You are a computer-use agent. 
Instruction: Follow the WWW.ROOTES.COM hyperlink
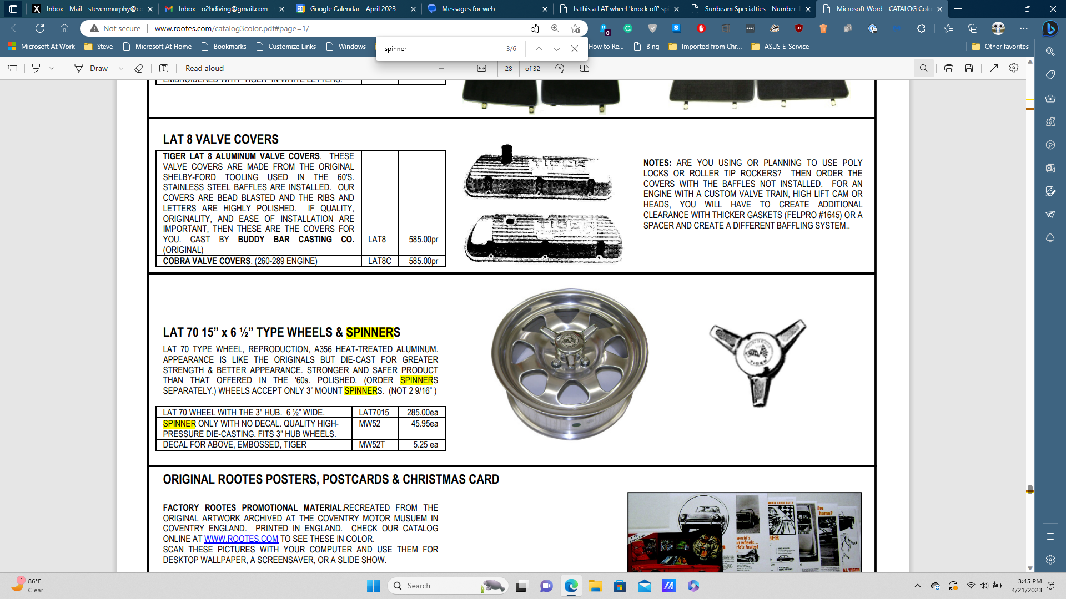(241, 539)
